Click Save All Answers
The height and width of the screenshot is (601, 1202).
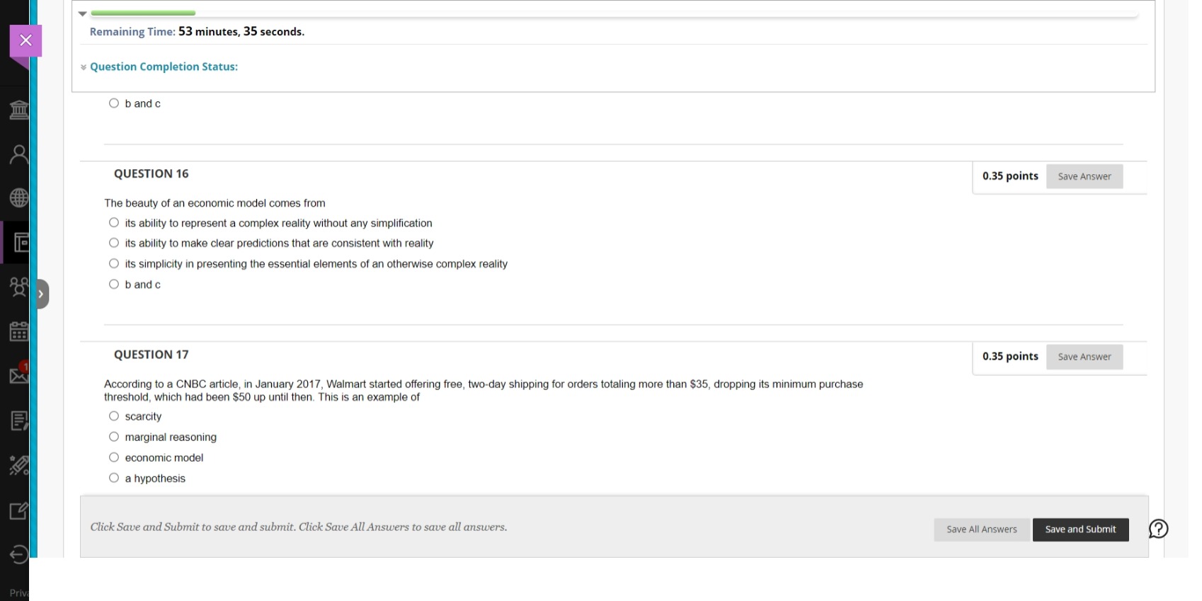pyautogui.click(x=981, y=529)
